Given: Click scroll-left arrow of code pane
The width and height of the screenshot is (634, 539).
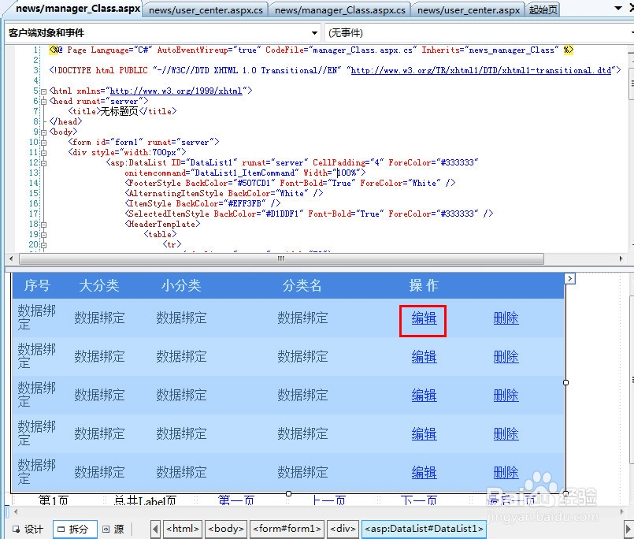Looking at the screenshot, I should tap(11, 258).
